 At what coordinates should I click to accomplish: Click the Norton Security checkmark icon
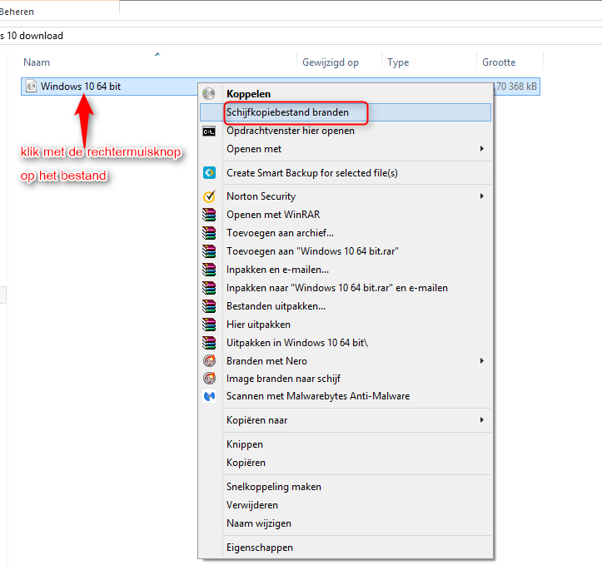click(x=209, y=196)
